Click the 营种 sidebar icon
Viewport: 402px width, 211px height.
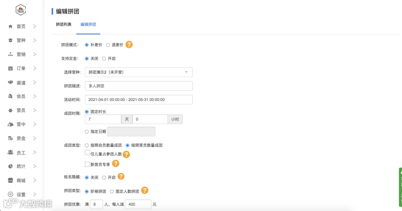pyautogui.click(x=10, y=40)
